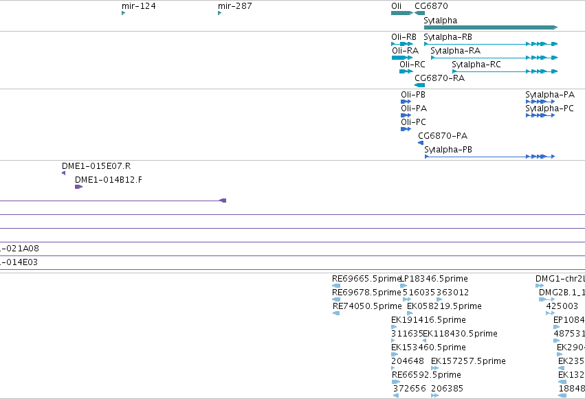This screenshot has height=399, width=585.
Task: Click the Sytalpha-RA transcript label
Action: [x=455, y=51]
